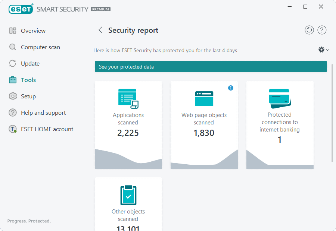Click the Web page objects browser icon

[x=204, y=99]
